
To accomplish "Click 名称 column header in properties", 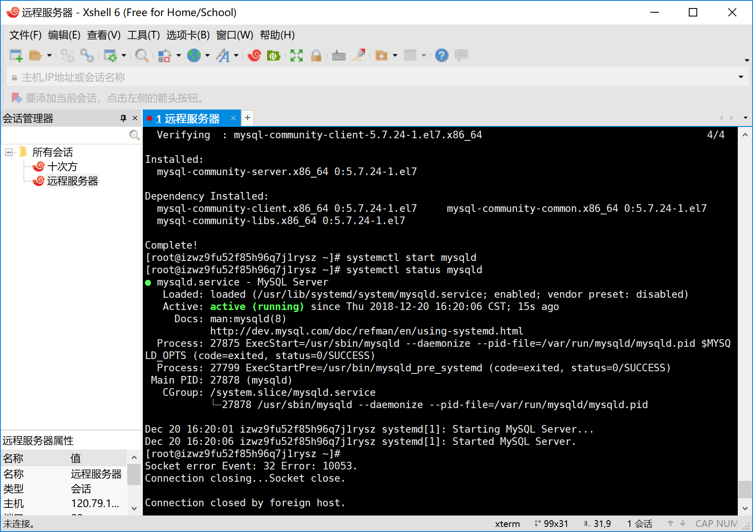I will 35,458.
